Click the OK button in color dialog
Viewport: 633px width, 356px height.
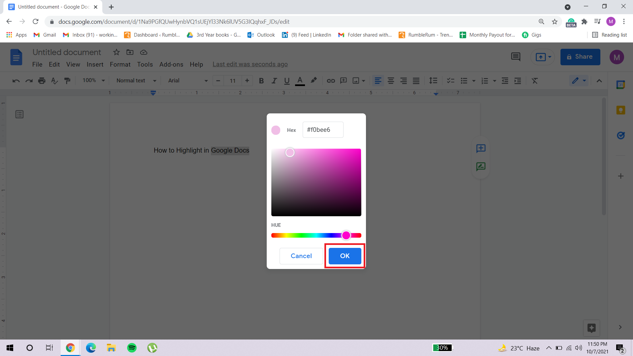click(345, 256)
